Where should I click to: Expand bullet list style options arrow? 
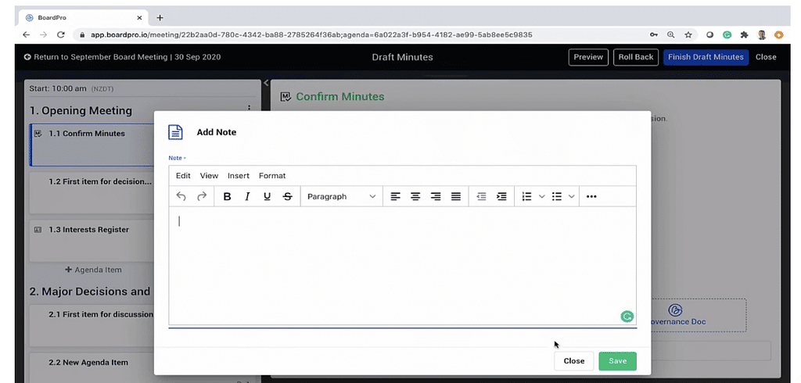click(x=572, y=196)
